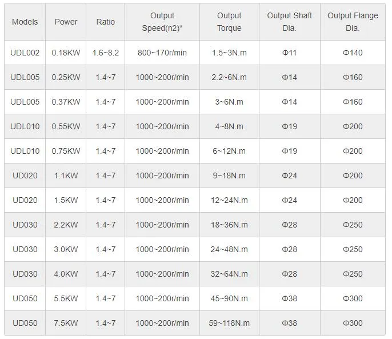Select the UDL002 model cell
392x339 pixels.
click(x=25, y=53)
